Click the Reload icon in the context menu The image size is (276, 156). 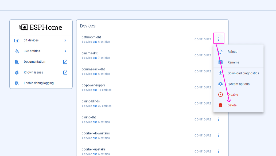220,51
